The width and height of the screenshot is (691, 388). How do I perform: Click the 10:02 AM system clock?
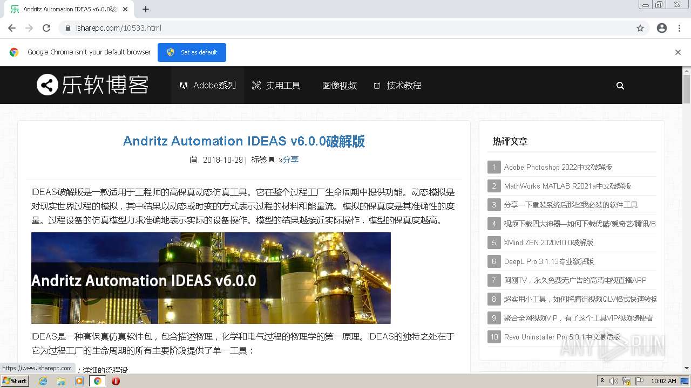tap(663, 381)
